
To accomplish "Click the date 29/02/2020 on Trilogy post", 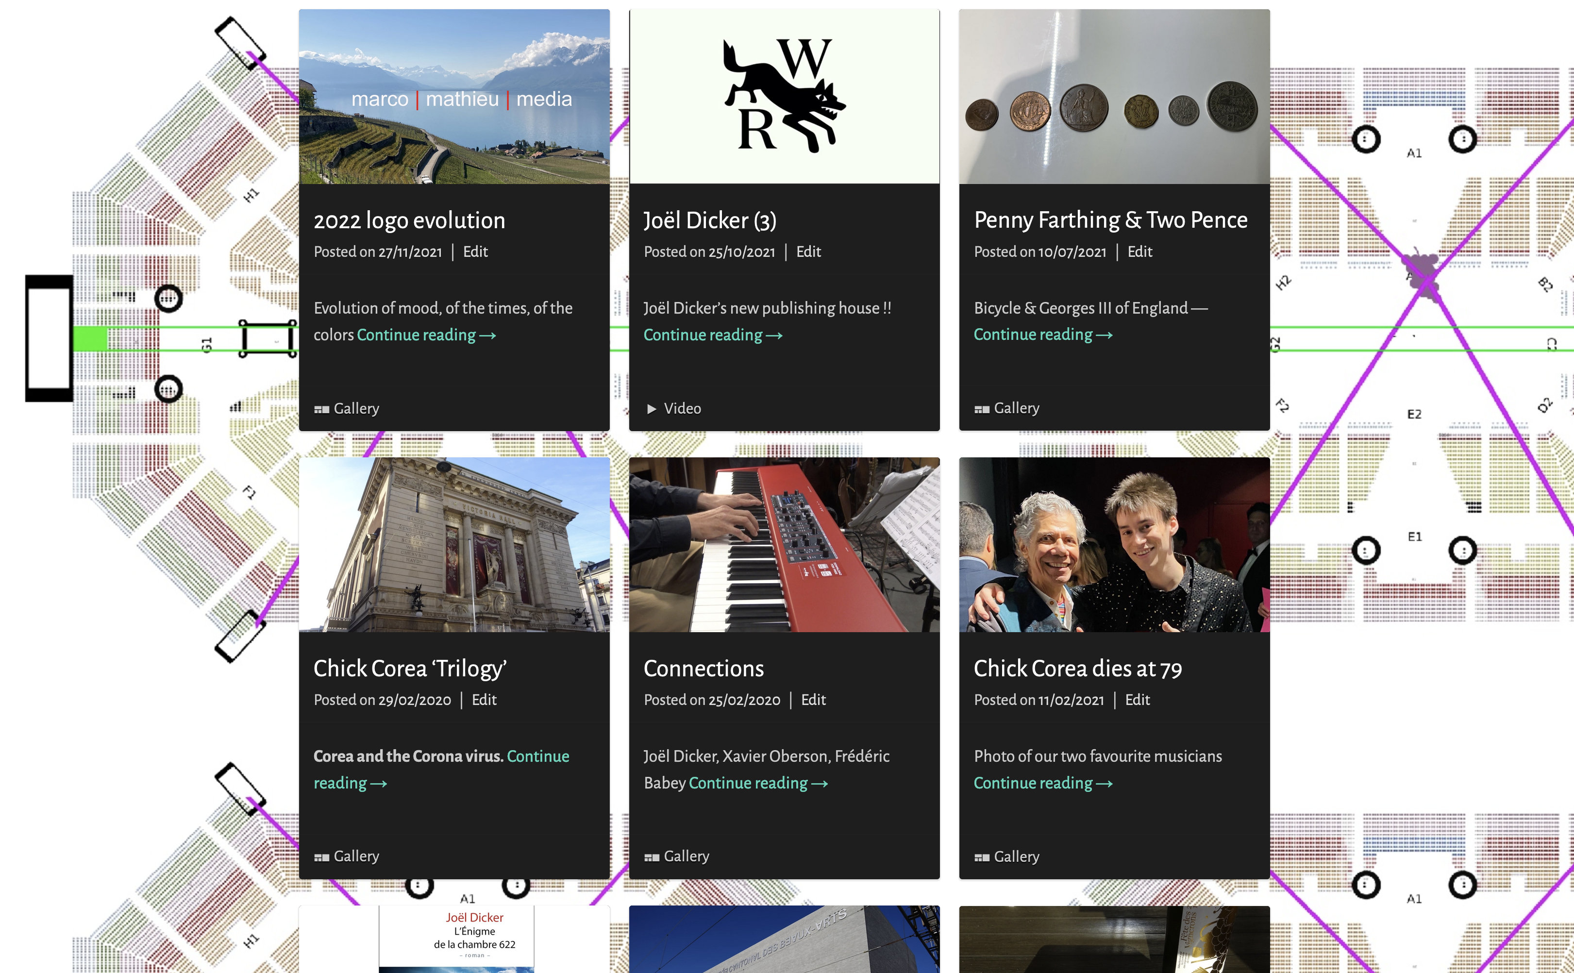I will pyautogui.click(x=415, y=700).
